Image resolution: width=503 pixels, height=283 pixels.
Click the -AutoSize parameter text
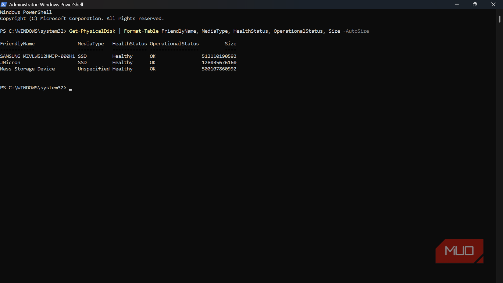click(x=356, y=31)
